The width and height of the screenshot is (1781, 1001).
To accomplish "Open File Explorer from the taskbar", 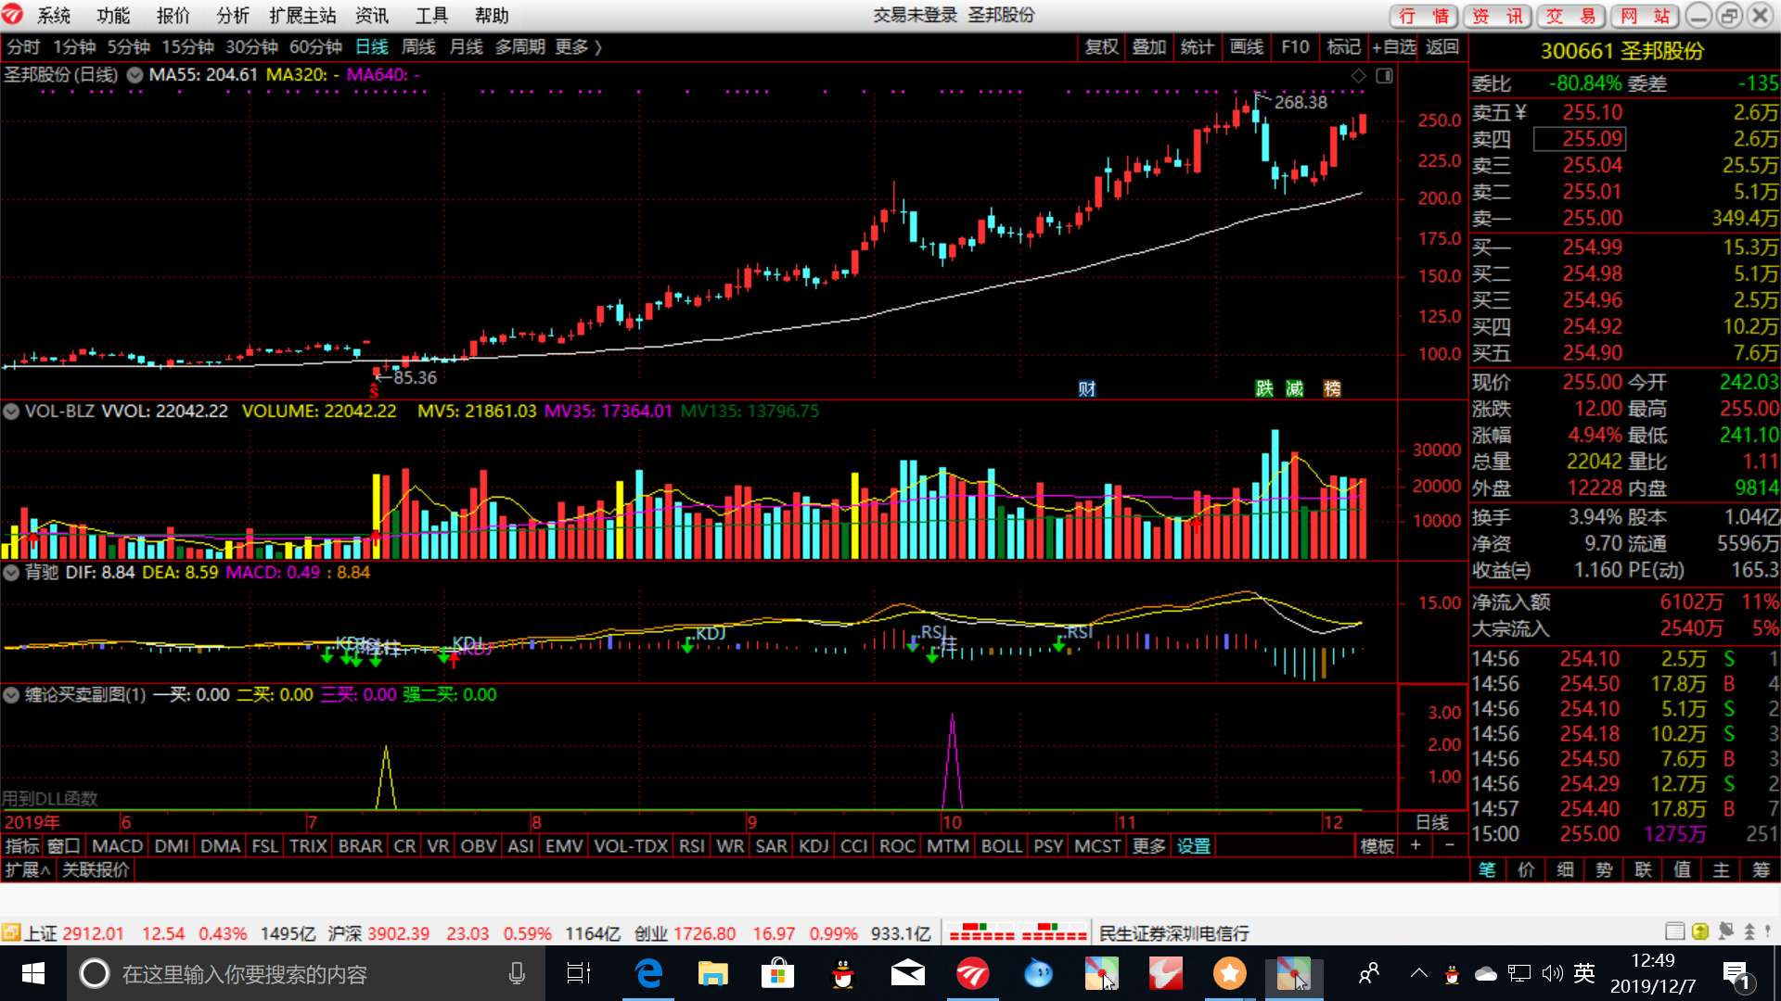I will (712, 973).
